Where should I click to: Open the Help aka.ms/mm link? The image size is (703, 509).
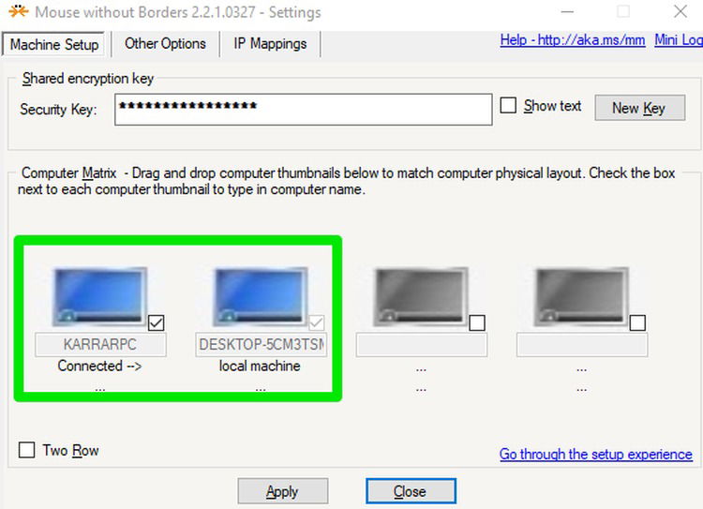pyautogui.click(x=573, y=40)
